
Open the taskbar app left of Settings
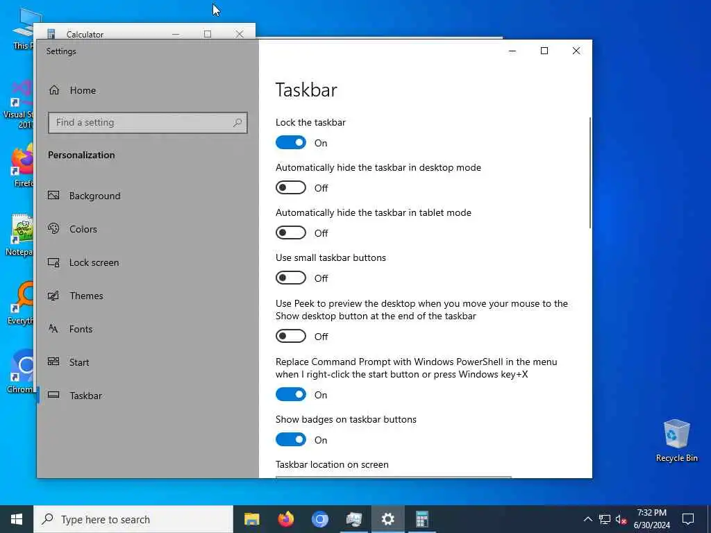353,519
